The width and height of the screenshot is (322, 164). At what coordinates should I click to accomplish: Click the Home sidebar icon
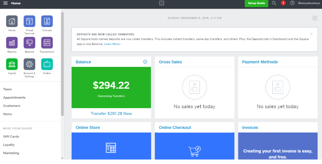click(x=12, y=21)
